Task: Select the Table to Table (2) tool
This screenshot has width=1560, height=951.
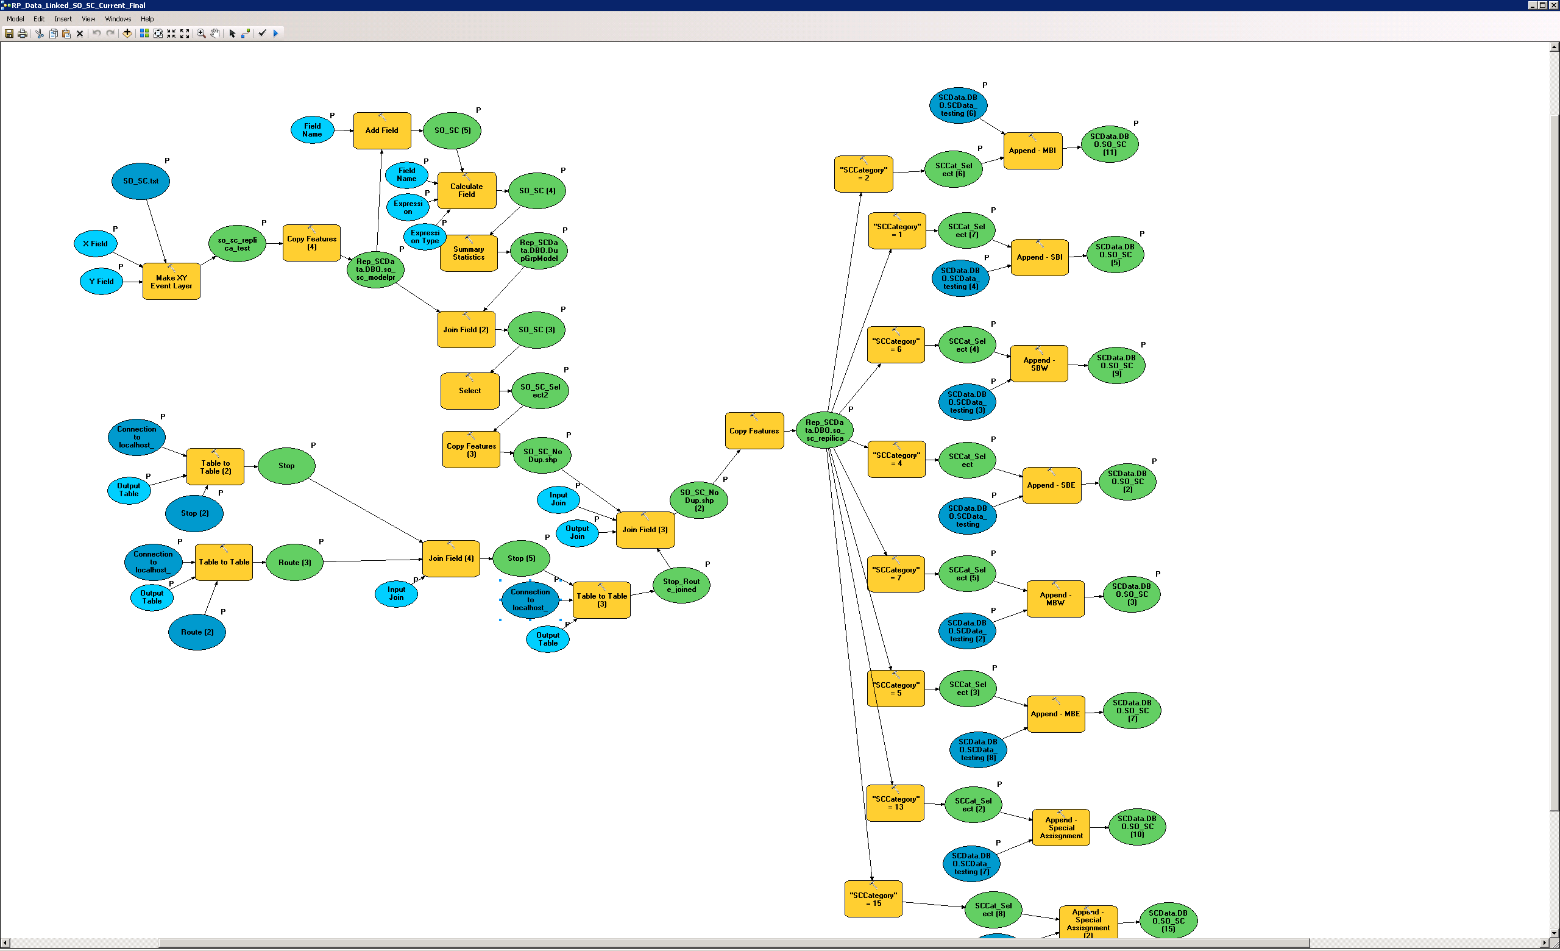Action: (215, 466)
